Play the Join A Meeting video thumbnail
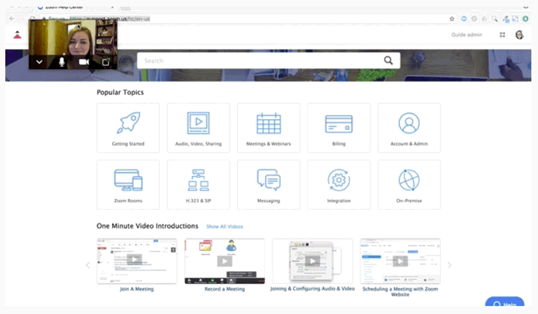Viewport: 538px width, 314px height. 137,261
